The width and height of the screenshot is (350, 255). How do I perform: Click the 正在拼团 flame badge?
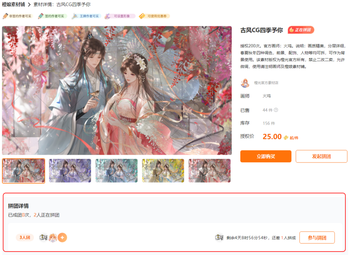pyautogui.click(x=301, y=30)
